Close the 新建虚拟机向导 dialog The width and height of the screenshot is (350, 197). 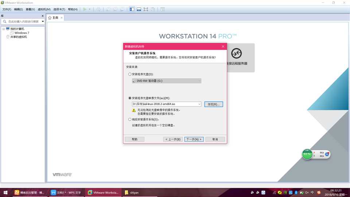pyautogui.click(x=223, y=46)
